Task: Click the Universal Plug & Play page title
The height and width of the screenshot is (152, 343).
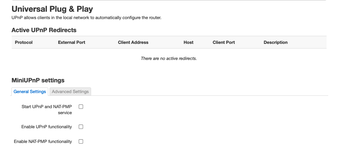Action: pos(52,9)
